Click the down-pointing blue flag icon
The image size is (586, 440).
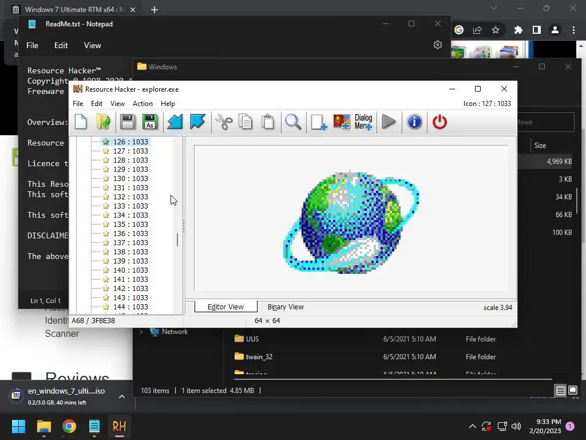[197, 122]
